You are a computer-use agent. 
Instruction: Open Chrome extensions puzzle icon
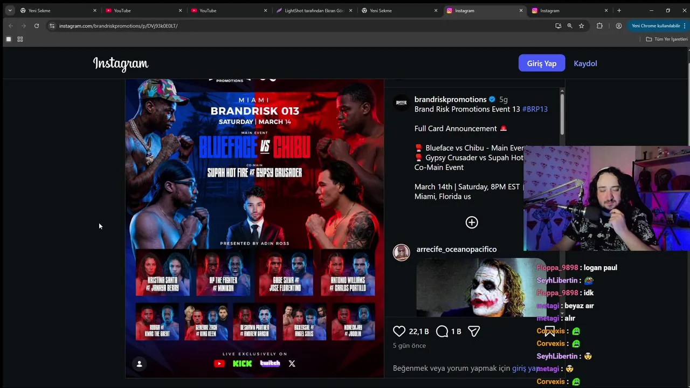[599, 26]
